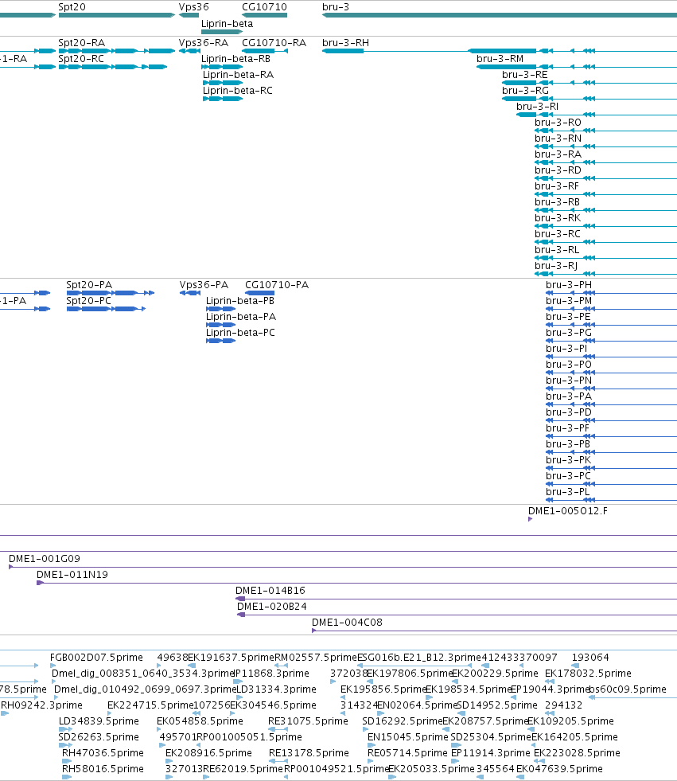The width and height of the screenshot is (677, 781).
Task: Select transcript bru-3-RO
Action: (606, 131)
